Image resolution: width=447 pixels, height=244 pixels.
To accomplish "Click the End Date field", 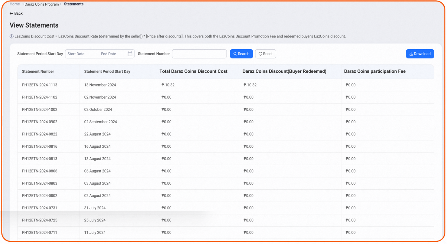I will coord(109,54).
